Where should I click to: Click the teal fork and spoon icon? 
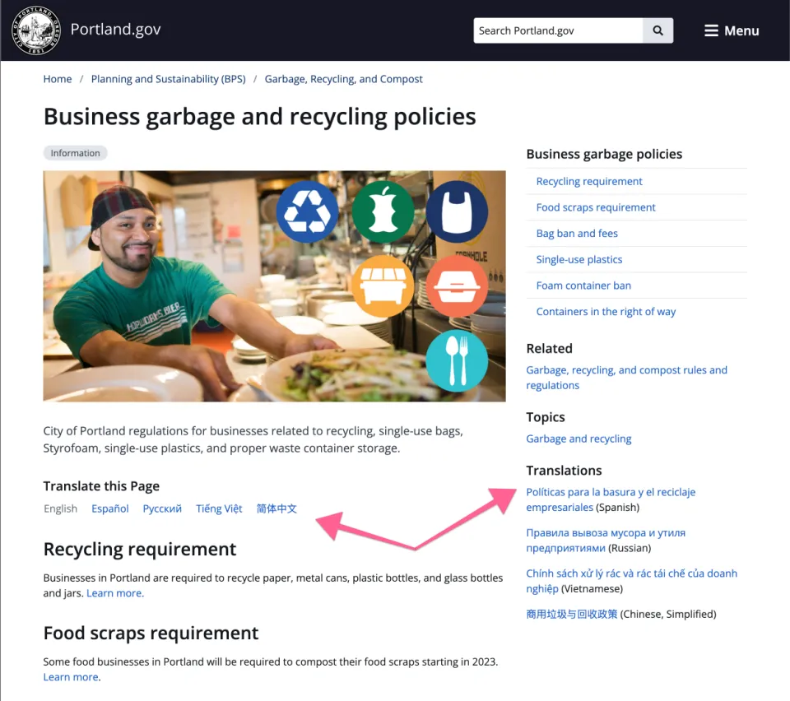tap(458, 360)
